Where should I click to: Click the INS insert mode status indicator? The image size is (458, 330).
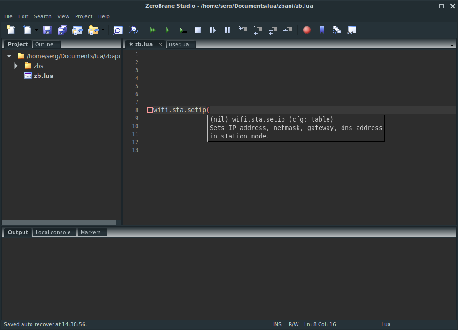pos(277,324)
